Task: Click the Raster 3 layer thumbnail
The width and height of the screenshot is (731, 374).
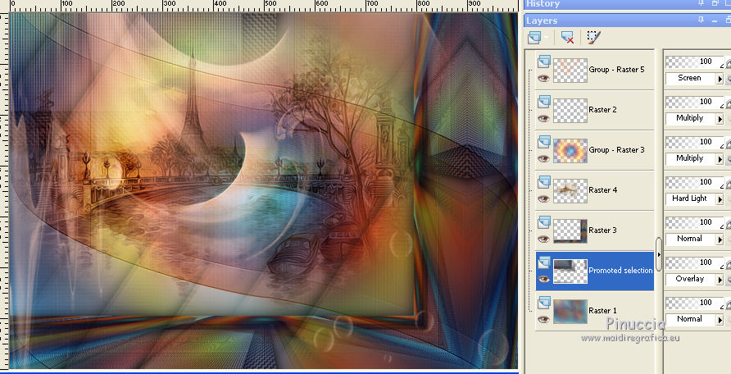Action: 570,230
